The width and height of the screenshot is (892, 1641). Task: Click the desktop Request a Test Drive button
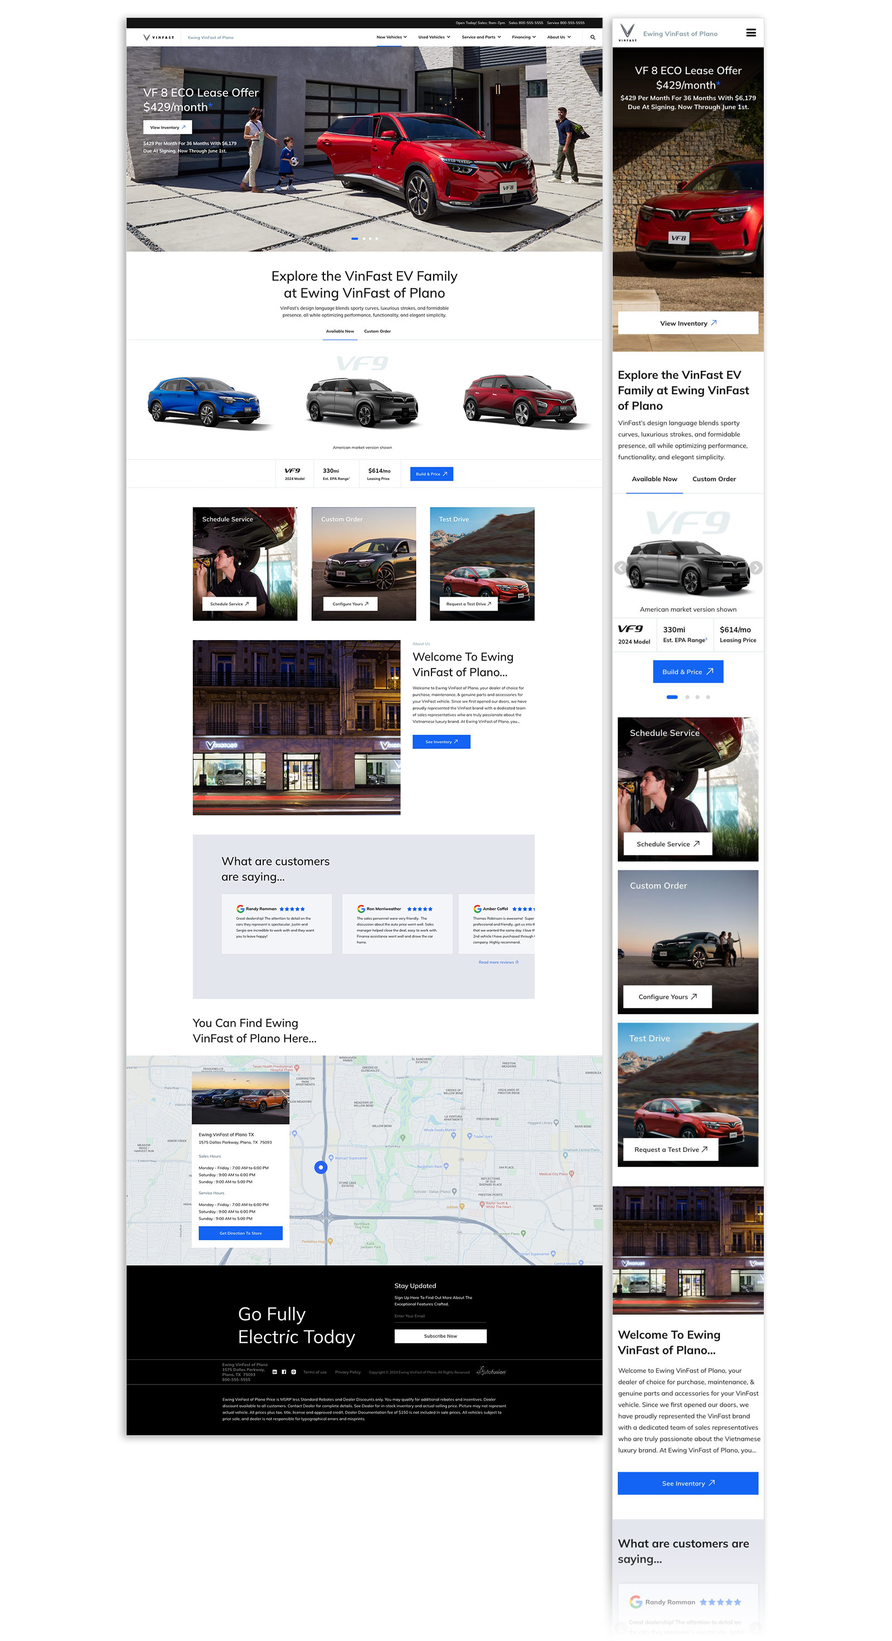tap(468, 603)
